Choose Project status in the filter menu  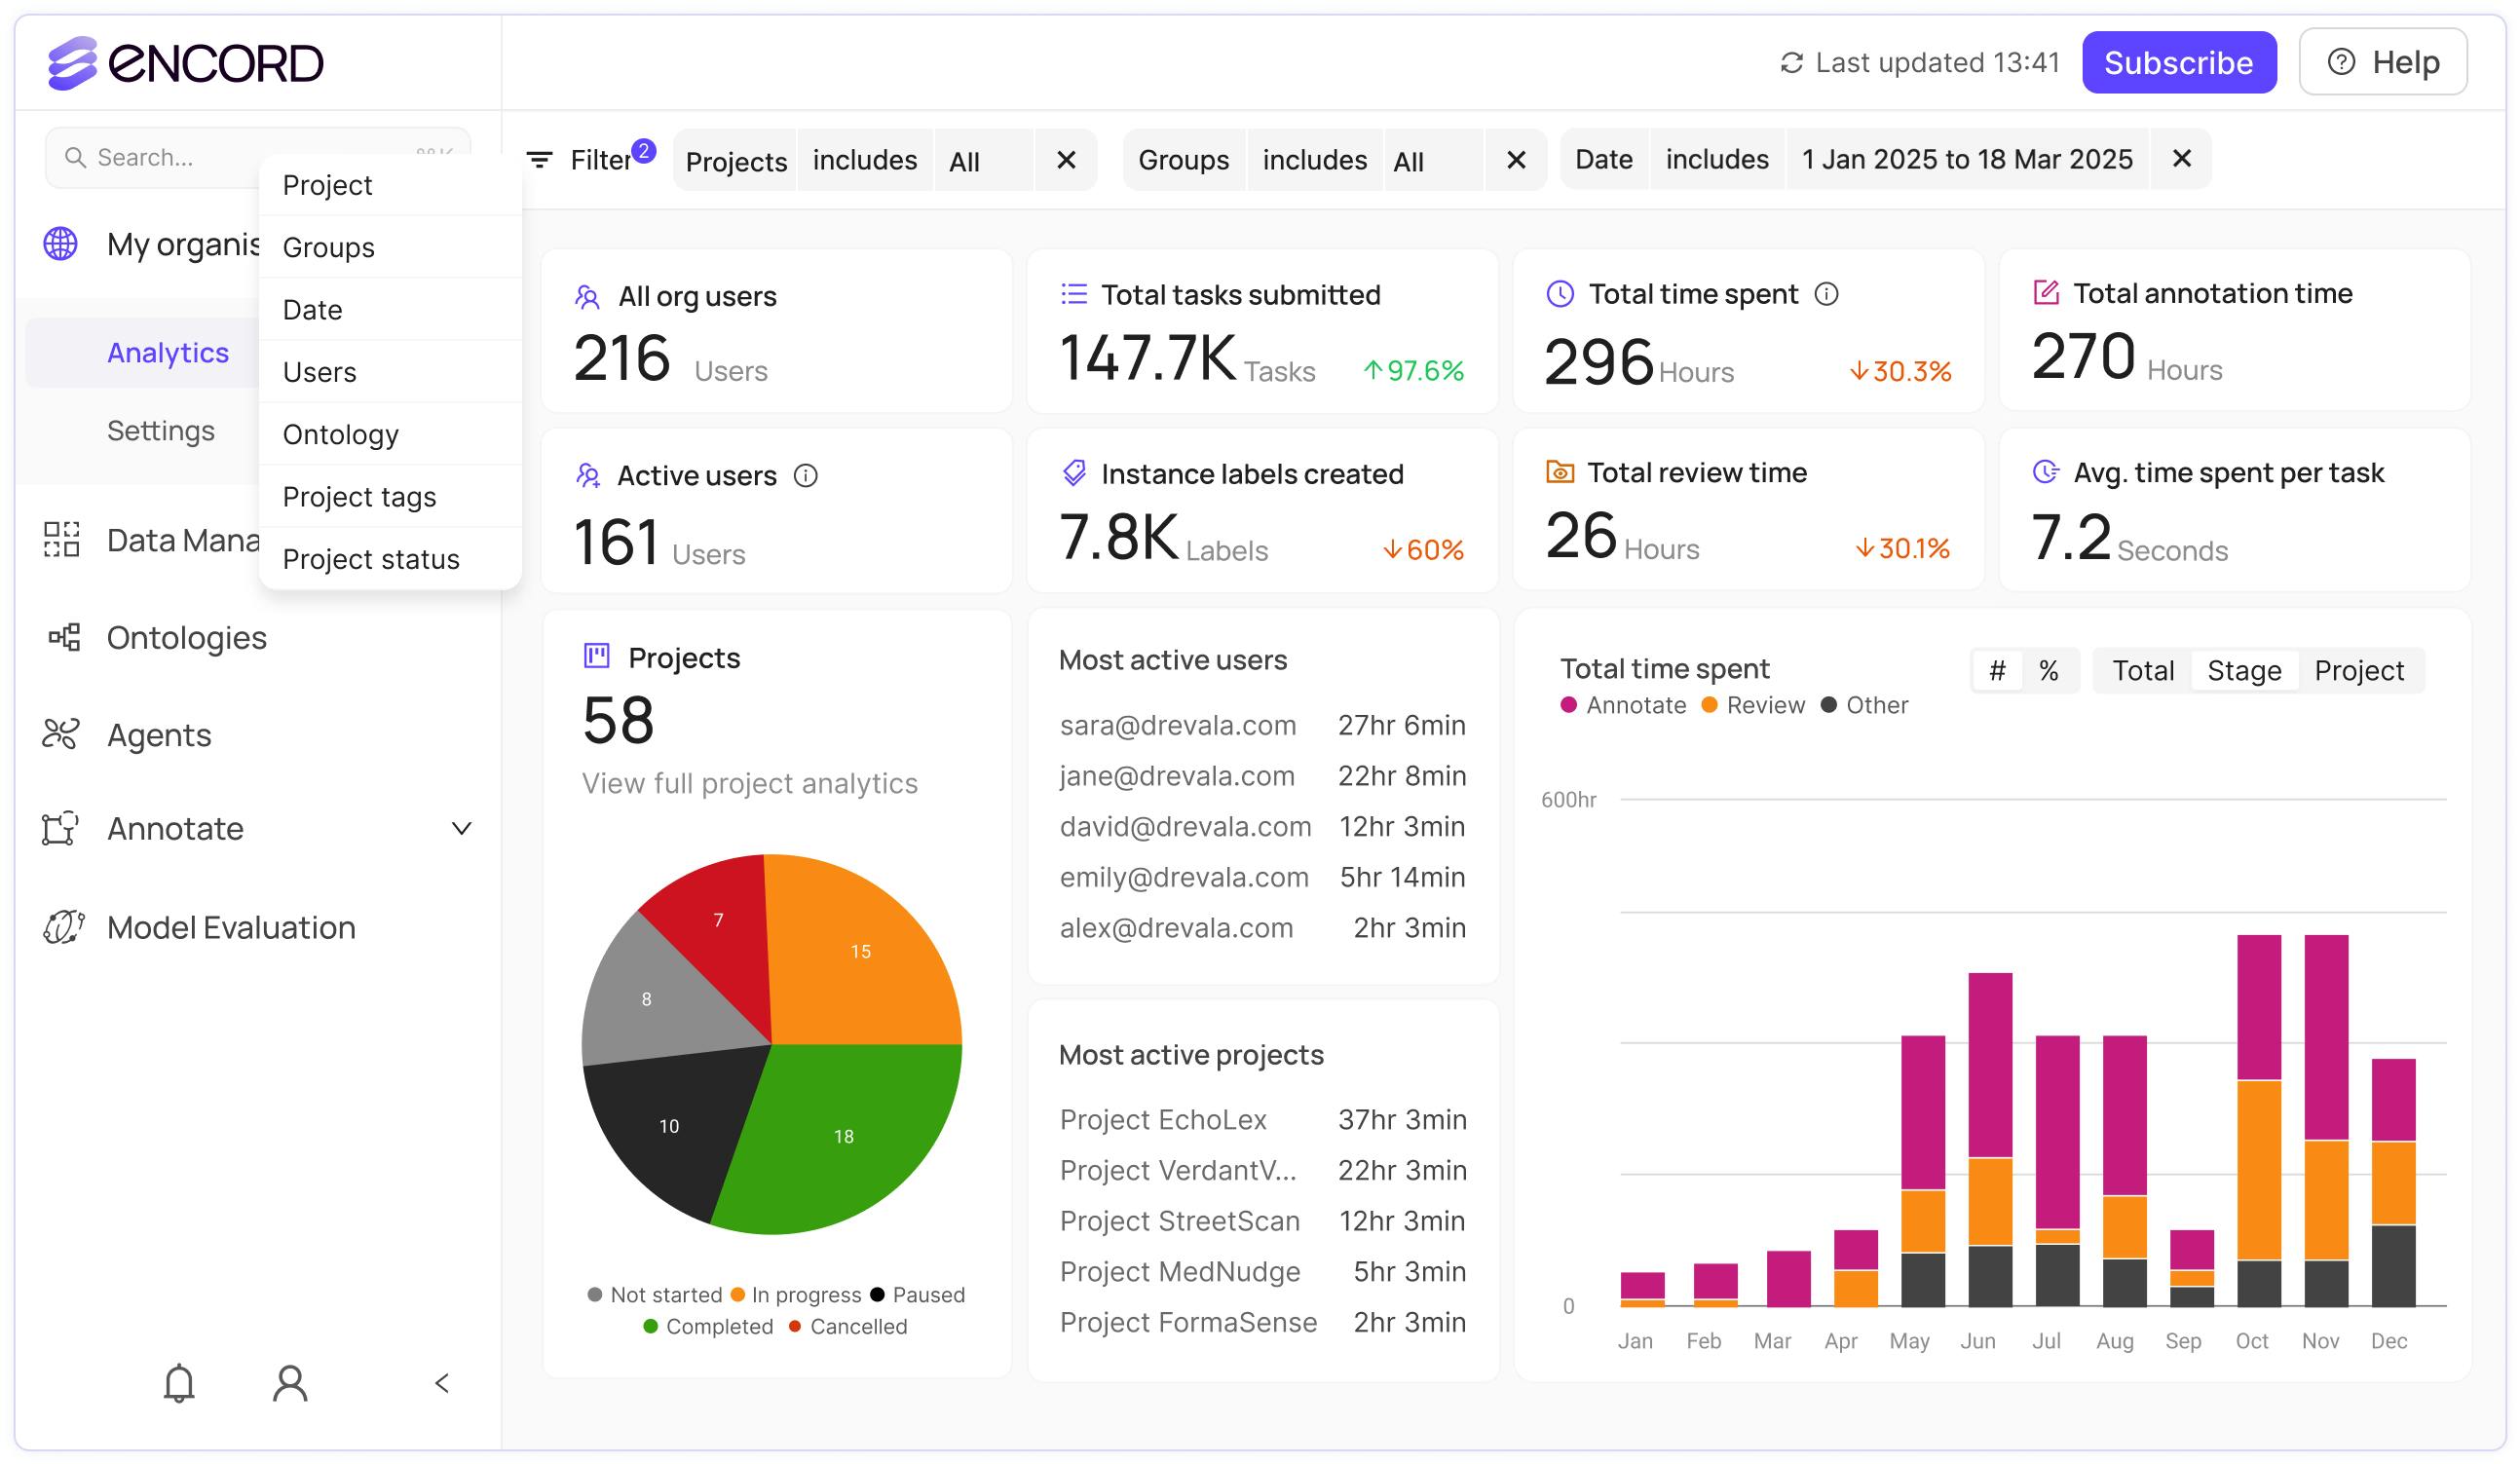point(390,559)
